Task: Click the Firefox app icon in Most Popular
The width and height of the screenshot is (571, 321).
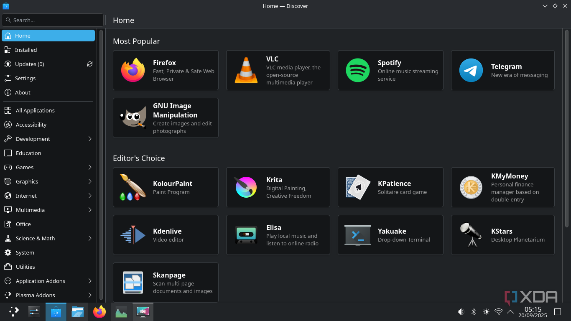Action: point(133,70)
